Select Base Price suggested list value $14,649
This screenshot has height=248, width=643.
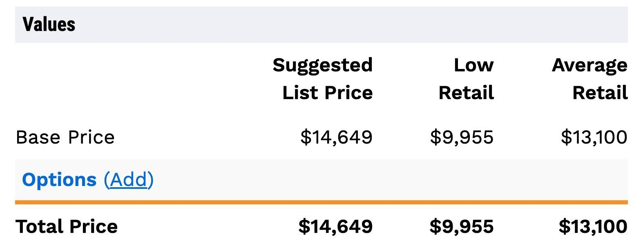point(336,137)
